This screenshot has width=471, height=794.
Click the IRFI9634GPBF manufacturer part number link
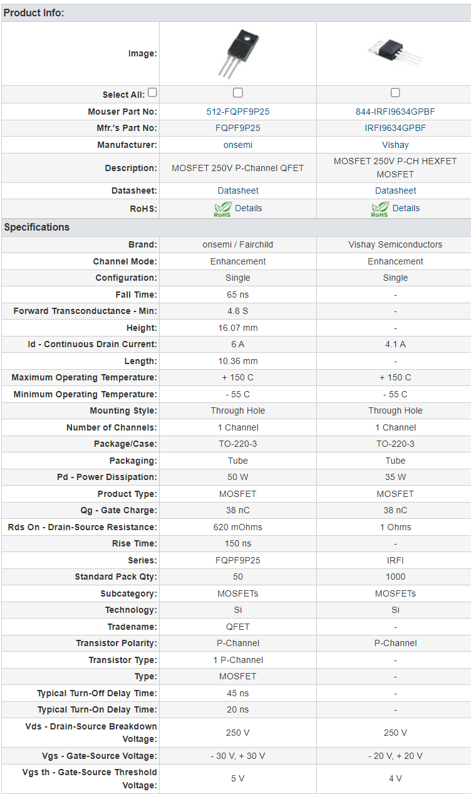(x=395, y=128)
